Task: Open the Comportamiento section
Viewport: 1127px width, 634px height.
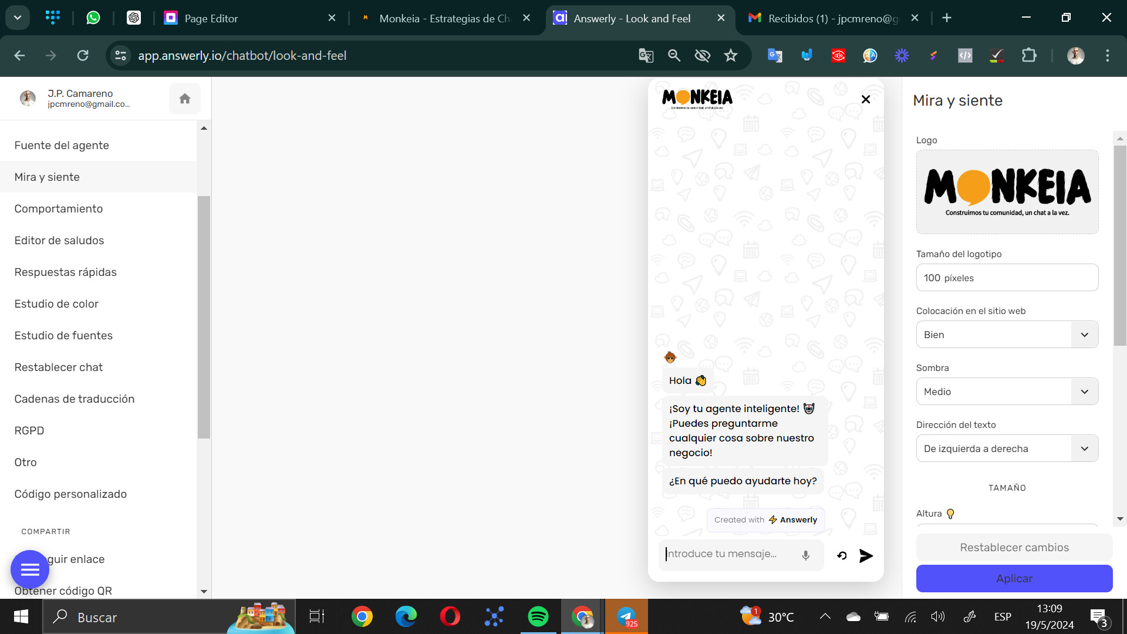Action: coord(98,208)
